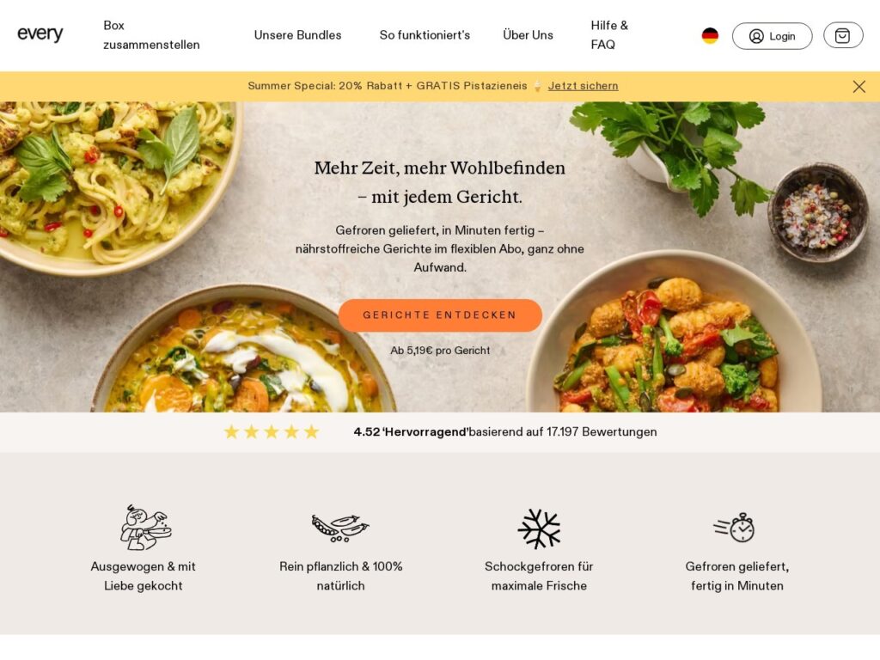Click the five-star rating icons
880x660 pixels.
pos(272,431)
